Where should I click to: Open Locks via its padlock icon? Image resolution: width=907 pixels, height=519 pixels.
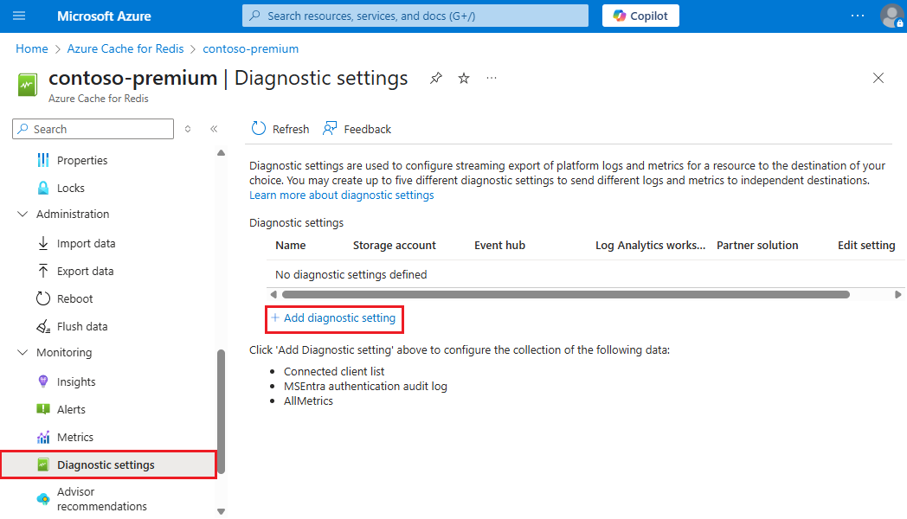43,188
